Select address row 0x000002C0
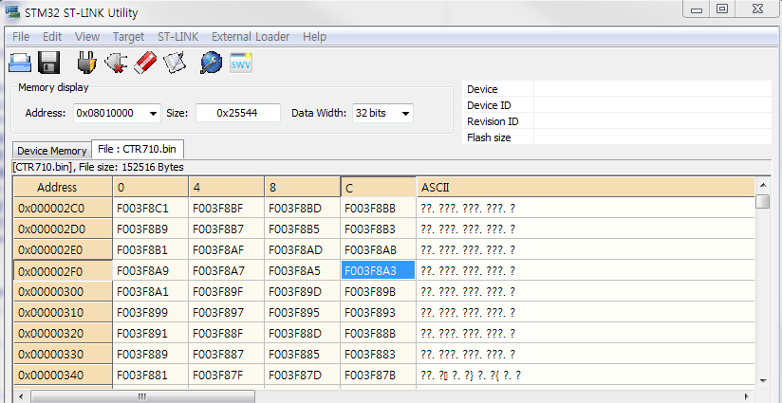782x403 pixels. (63, 209)
